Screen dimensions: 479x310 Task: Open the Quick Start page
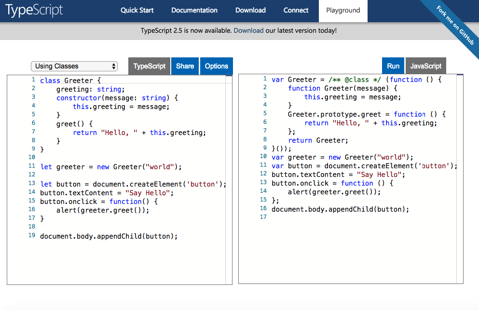137,11
